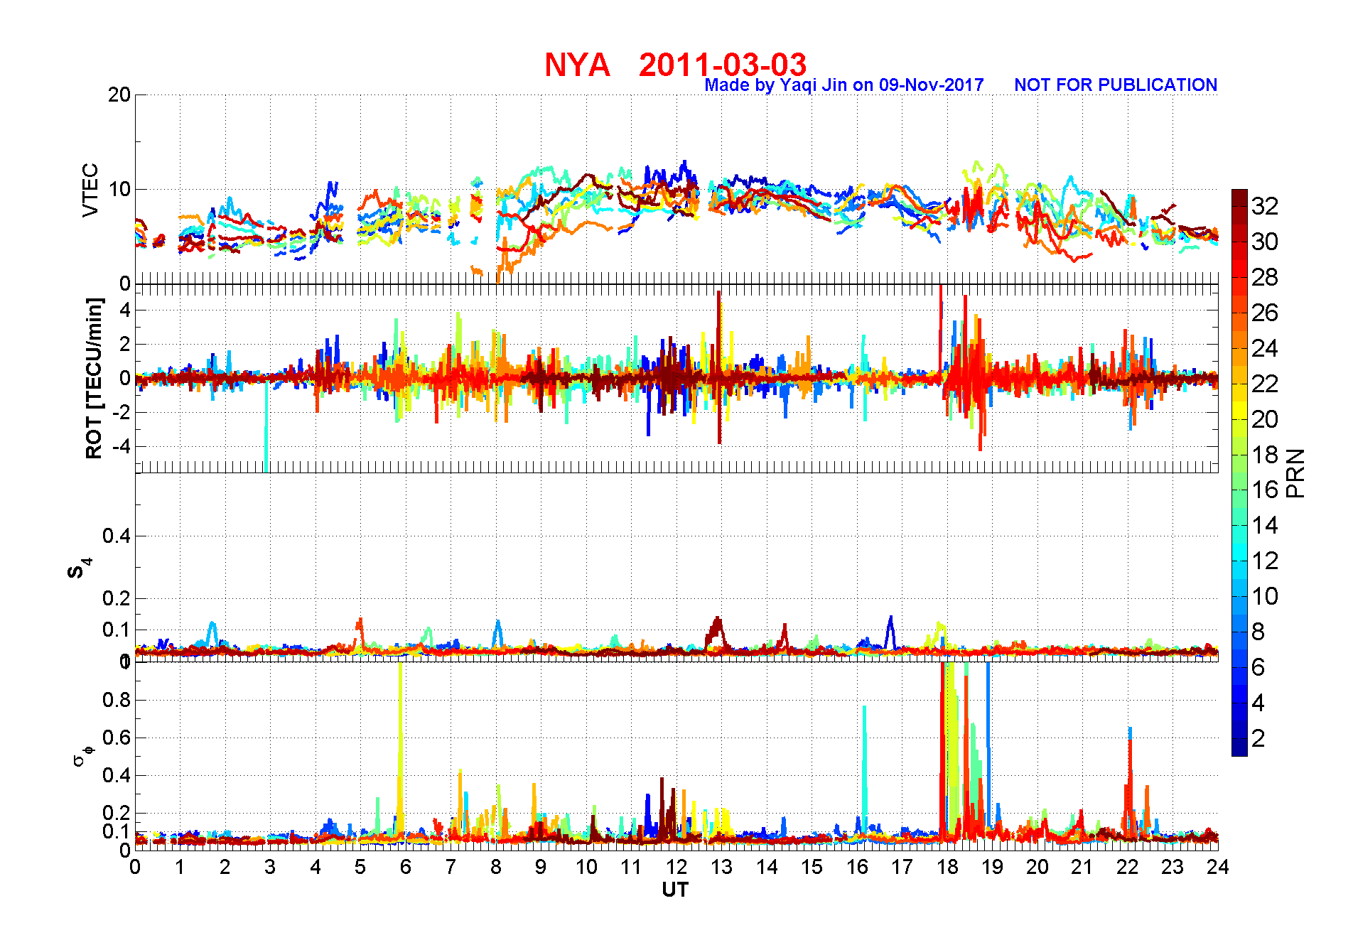Select the "VTEC" y-axis label
This screenshot has width=1353, height=945.
[x=90, y=190]
